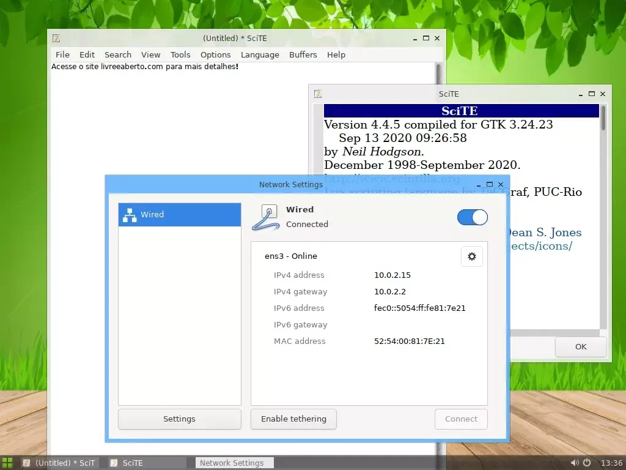Click the volume speaker icon in tray
This screenshot has width=626, height=470.
[x=575, y=463]
